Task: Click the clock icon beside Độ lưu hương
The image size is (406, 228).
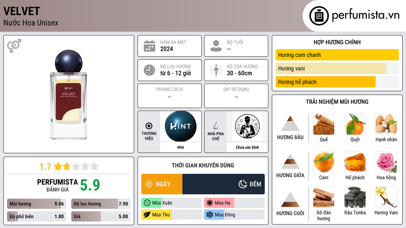Action: pos(149,70)
